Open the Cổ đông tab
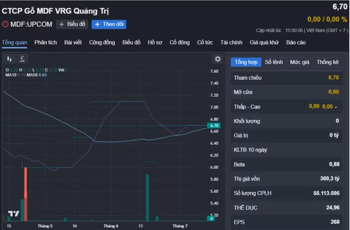This screenshot has height=230, width=350. pyautogui.click(x=179, y=43)
